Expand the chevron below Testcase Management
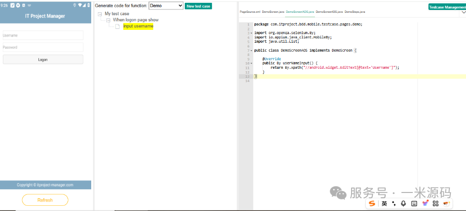 click(464, 12)
